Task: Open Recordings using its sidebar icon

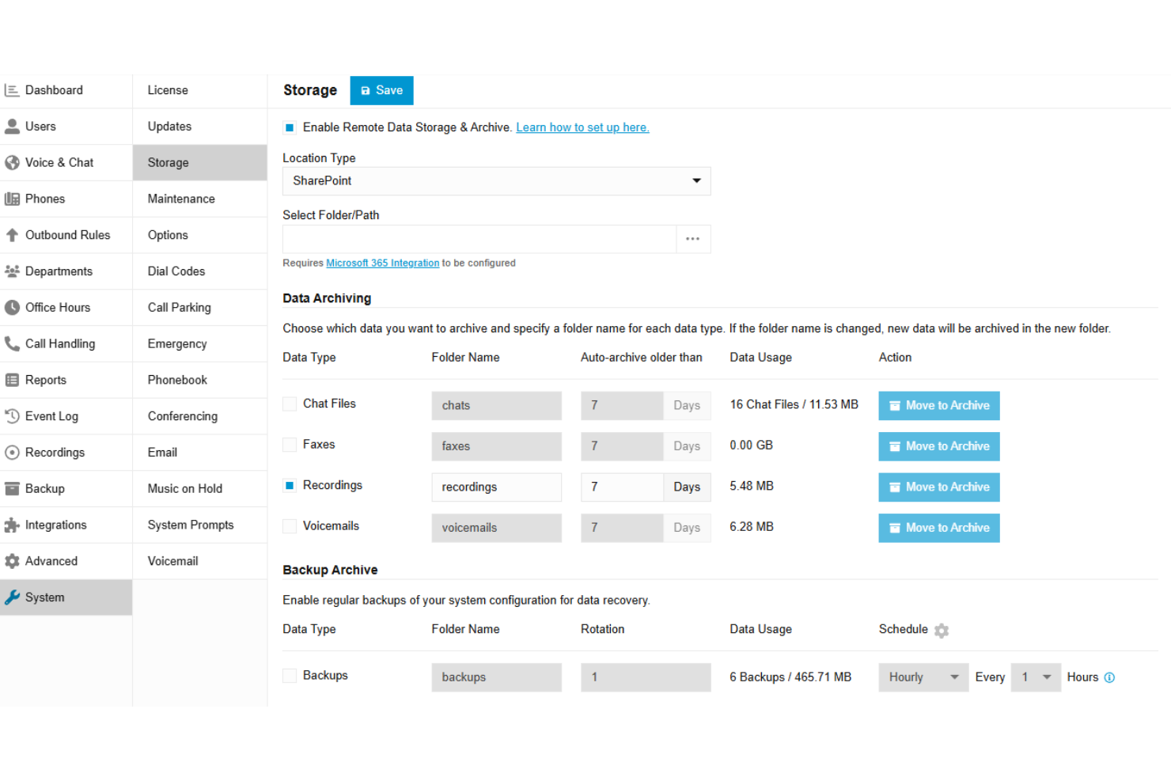Action: pos(13,452)
